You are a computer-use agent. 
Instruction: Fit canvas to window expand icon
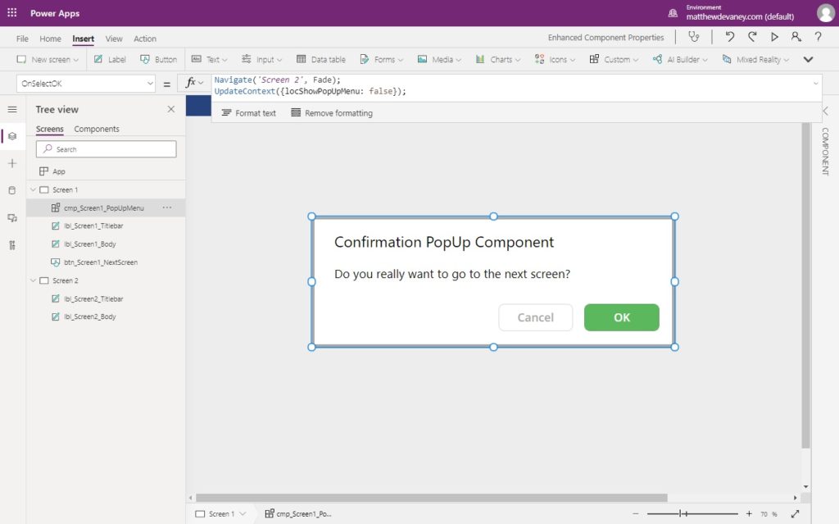coord(795,513)
